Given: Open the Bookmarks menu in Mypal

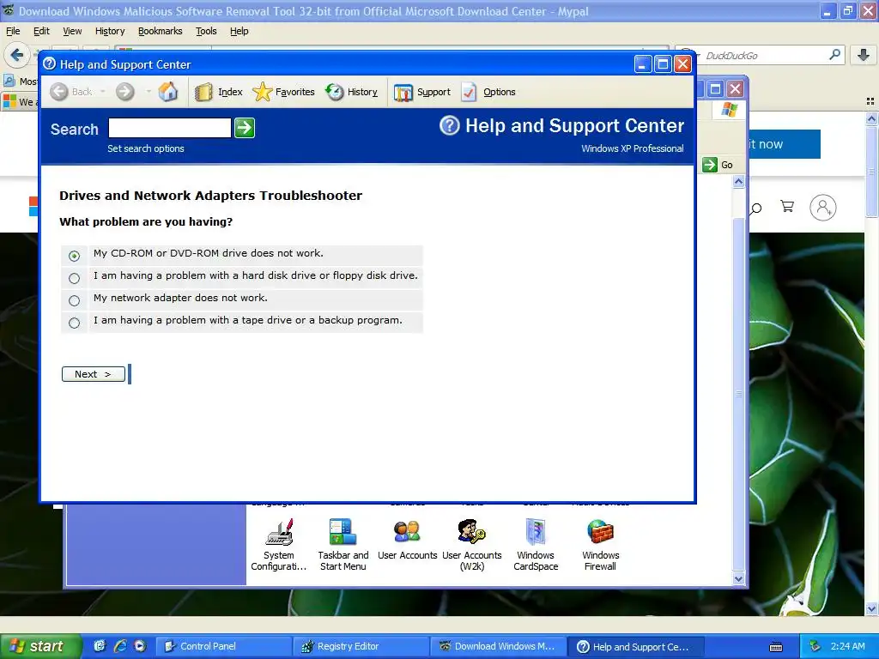Looking at the screenshot, I should point(161,32).
